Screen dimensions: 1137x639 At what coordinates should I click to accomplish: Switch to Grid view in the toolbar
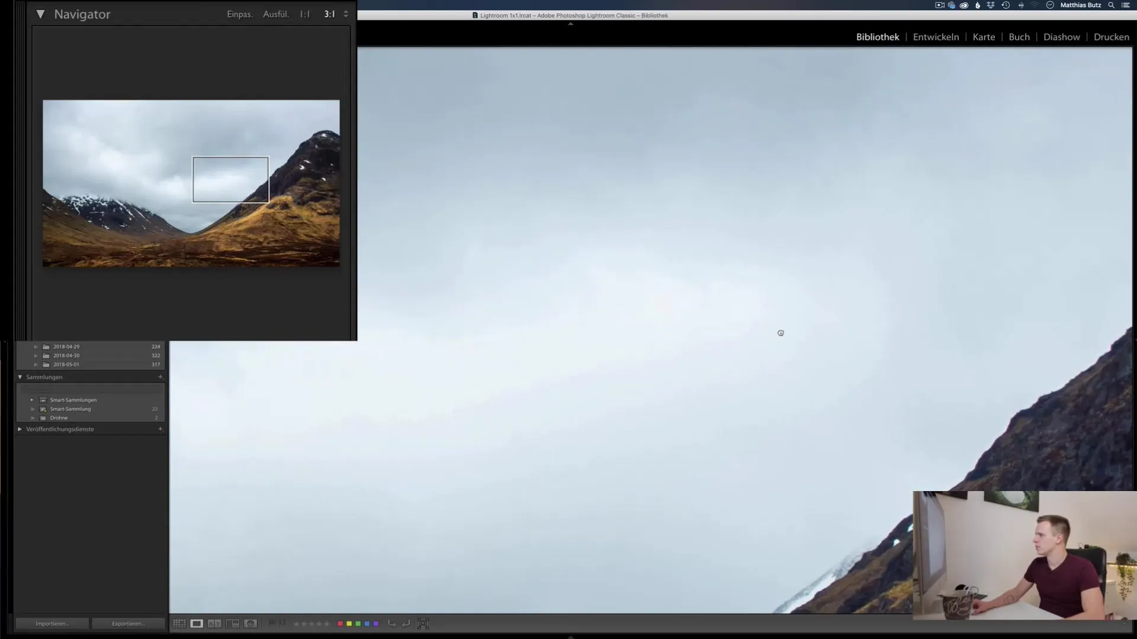179,624
